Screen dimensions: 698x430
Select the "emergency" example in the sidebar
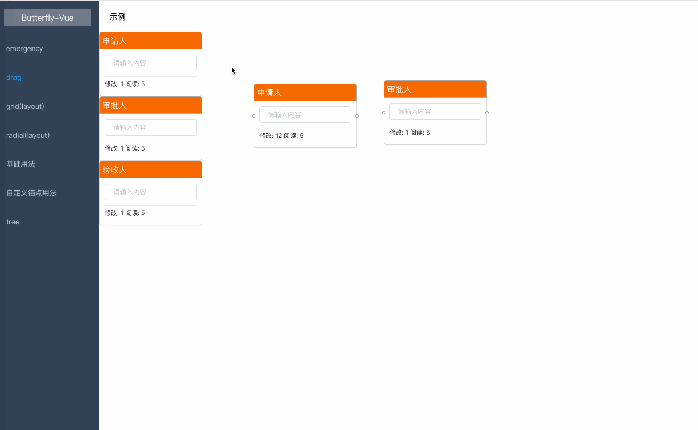click(24, 48)
